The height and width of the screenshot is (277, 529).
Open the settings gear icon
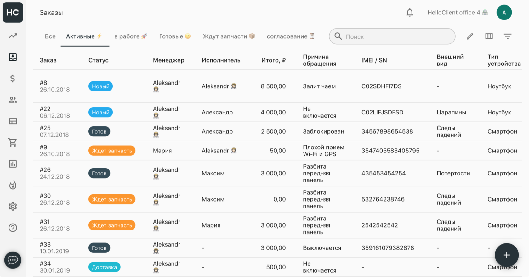13,207
